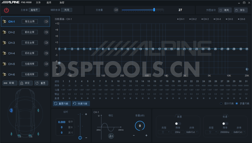Open CH-1 前左全频 speaker type dropdown
The height and width of the screenshot is (143, 252).
30,21
